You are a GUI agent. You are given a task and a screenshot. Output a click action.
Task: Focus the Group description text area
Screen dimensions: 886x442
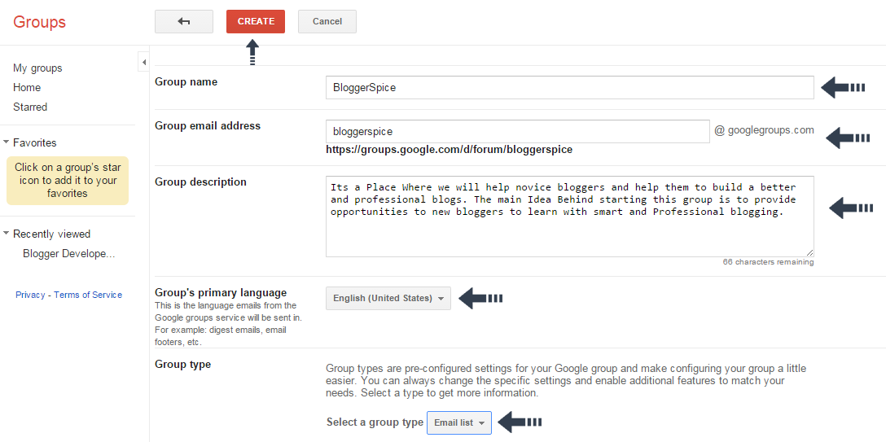tap(569, 217)
